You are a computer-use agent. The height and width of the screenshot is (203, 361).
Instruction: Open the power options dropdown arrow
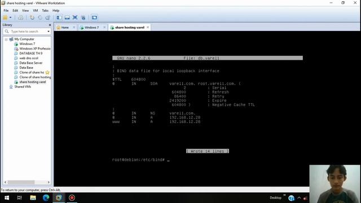coord(10,17)
